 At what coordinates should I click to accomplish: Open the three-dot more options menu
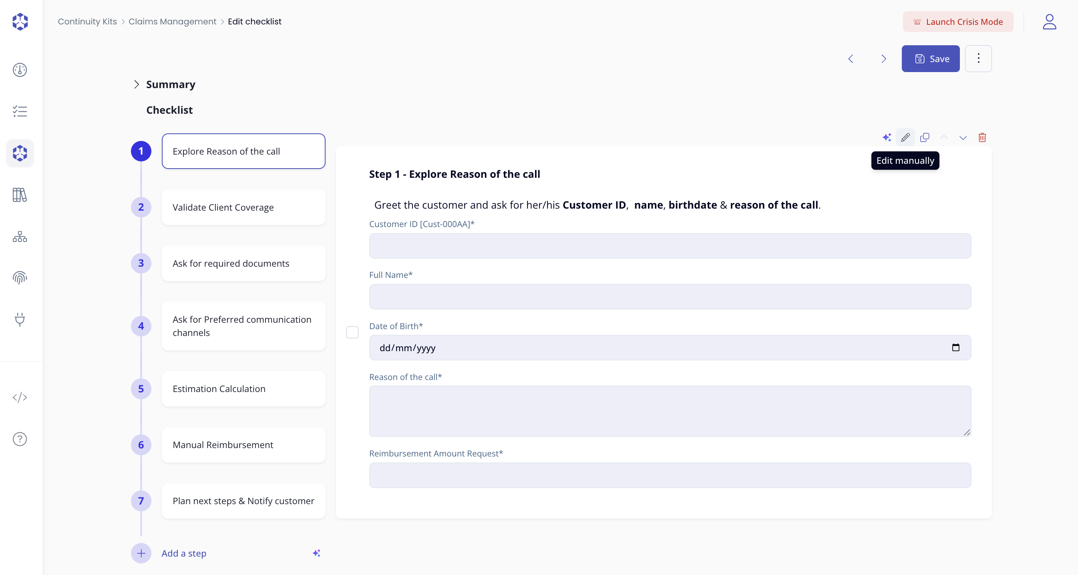pyautogui.click(x=978, y=58)
